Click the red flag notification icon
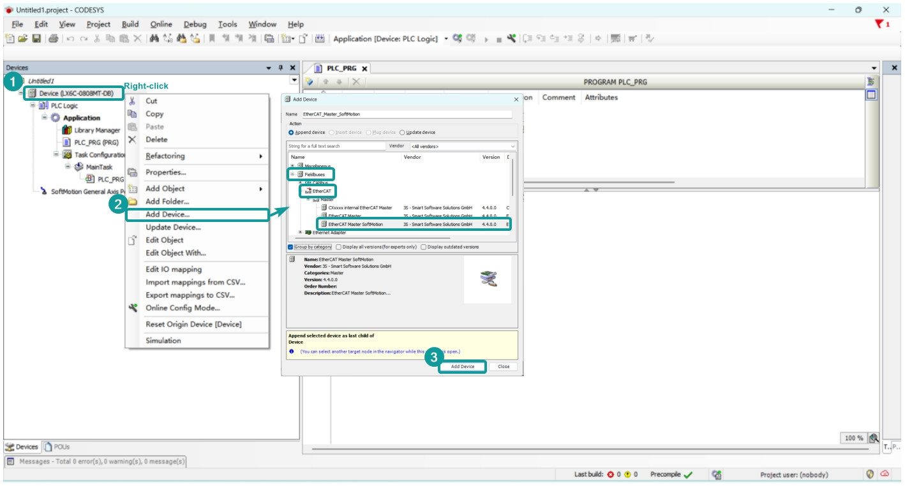Viewport: 905px width, 486px height. (x=879, y=24)
